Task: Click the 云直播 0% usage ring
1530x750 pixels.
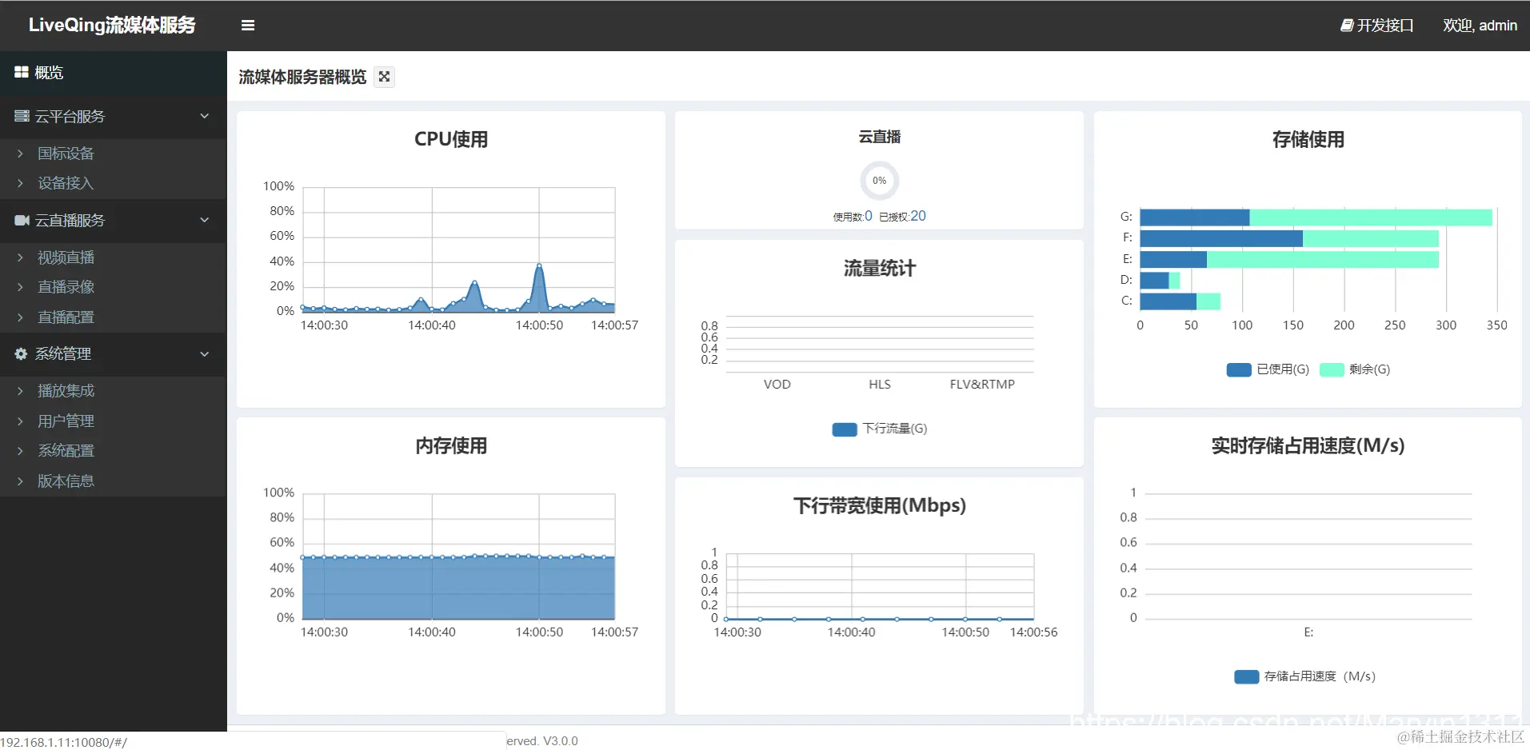Action: click(x=879, y=181)
